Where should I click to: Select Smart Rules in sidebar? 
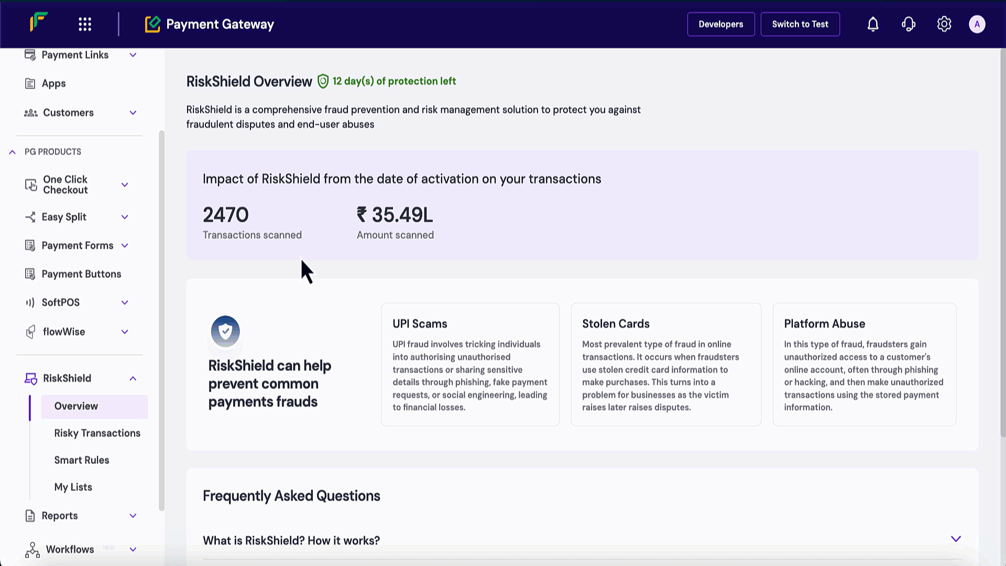tap(82, 460)
